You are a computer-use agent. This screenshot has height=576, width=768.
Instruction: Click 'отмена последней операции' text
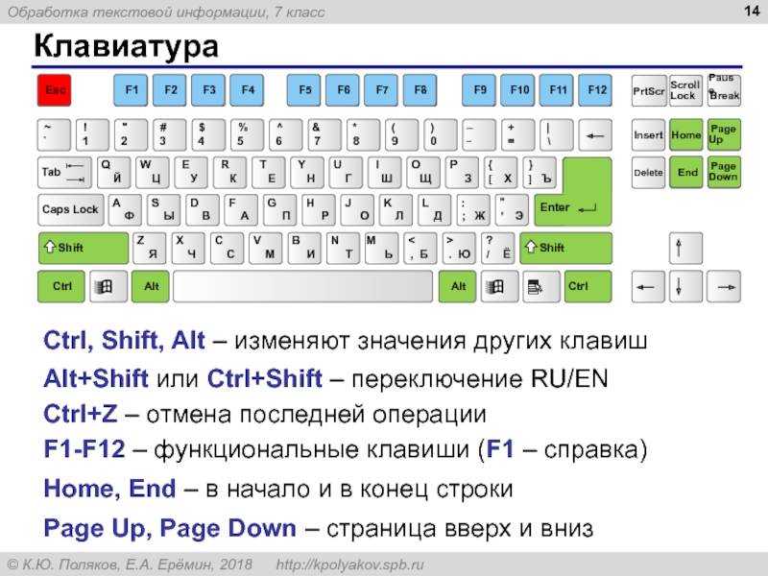coord(316,415)
